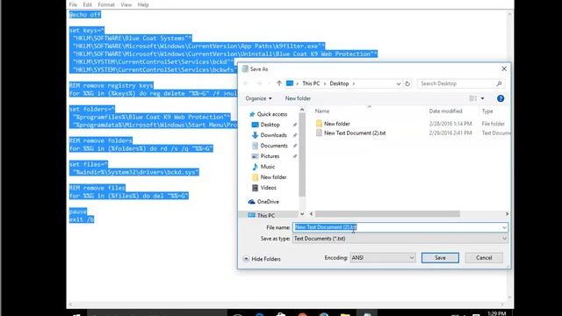Click the file list horizontal scrollbar
This screenshot has width=562, height=316.
pyautogui.click(x=387, y=214)
